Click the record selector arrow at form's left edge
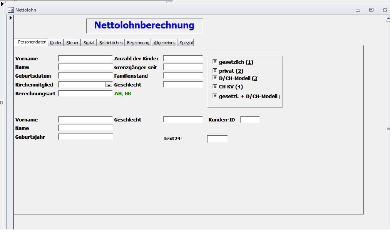The image size is (390, 236). tap(11, 18)
